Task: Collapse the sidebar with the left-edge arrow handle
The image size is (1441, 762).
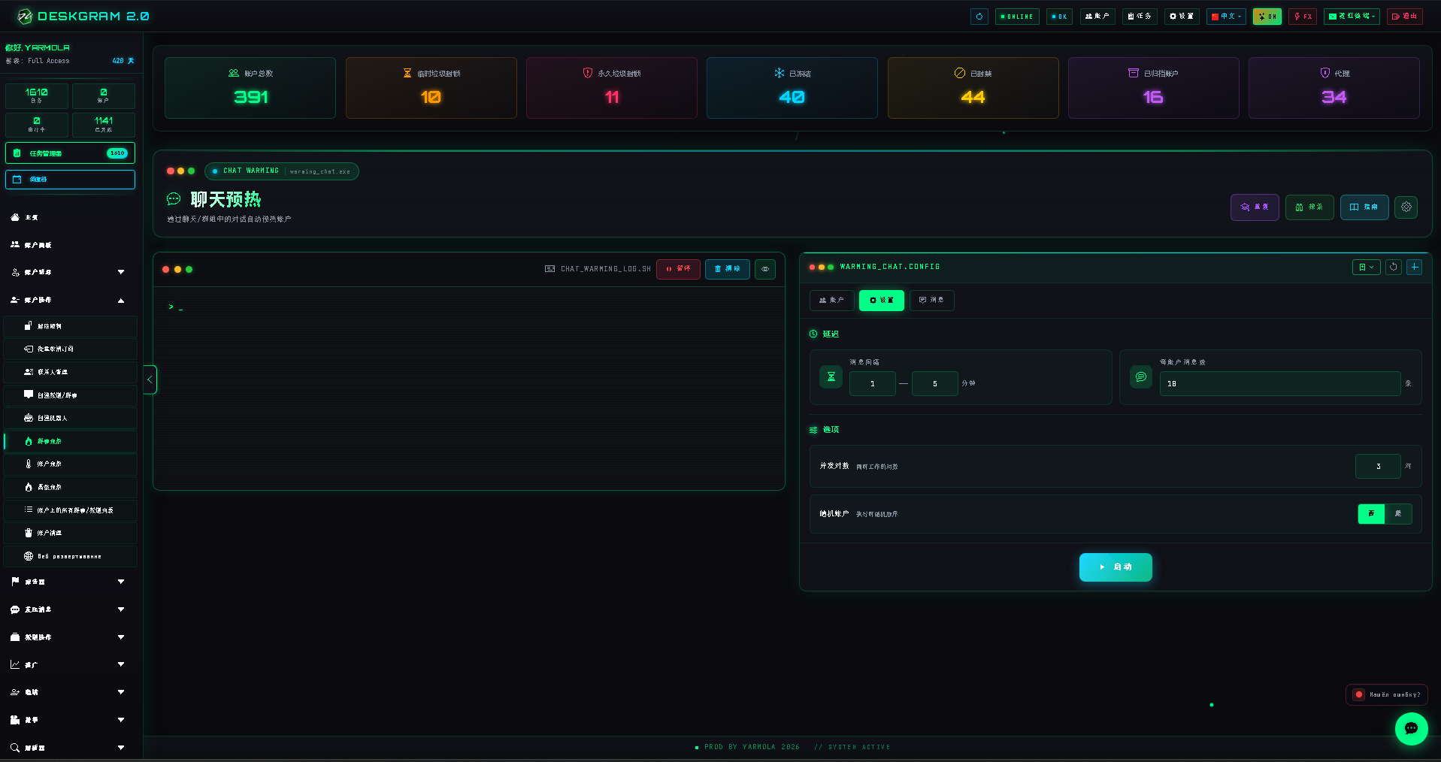Action: [x=150, y=379]
